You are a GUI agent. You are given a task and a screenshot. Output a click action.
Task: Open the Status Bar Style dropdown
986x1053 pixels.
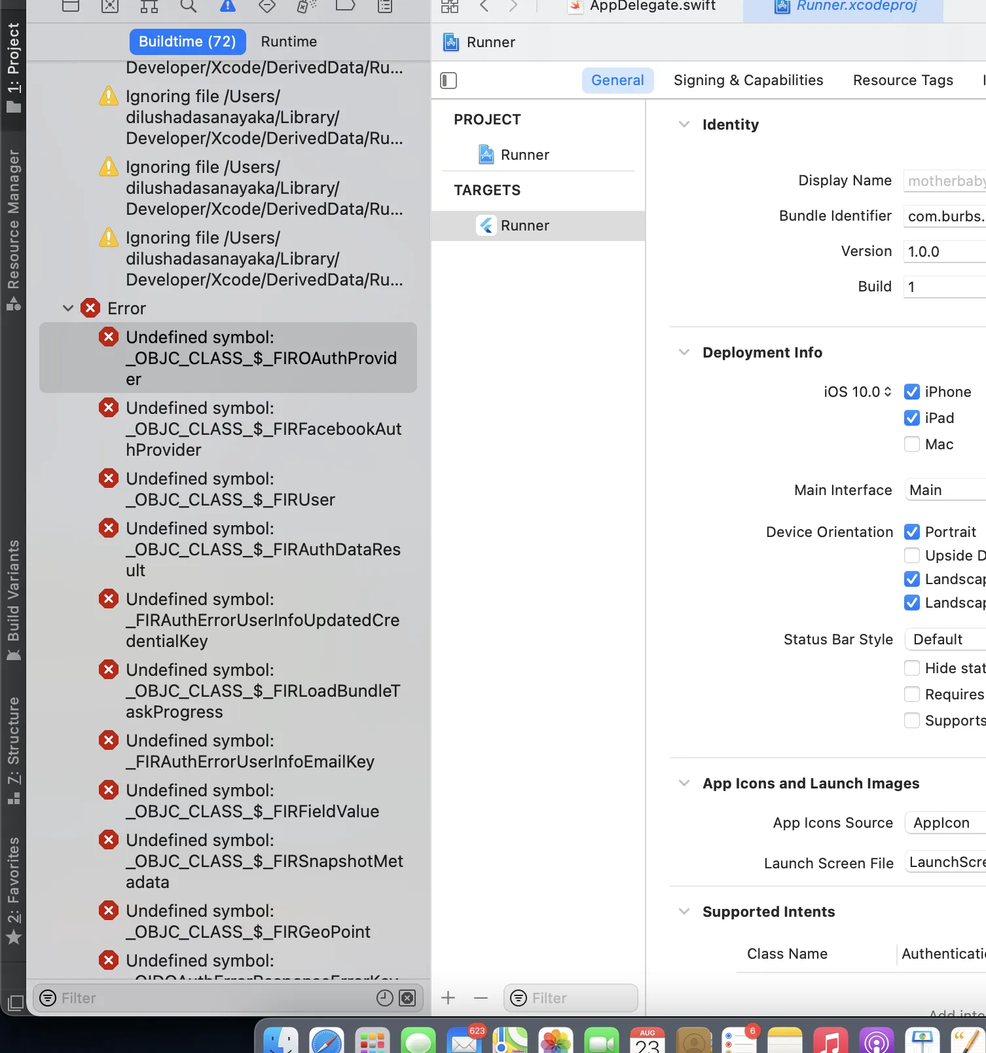pos(945,639)
